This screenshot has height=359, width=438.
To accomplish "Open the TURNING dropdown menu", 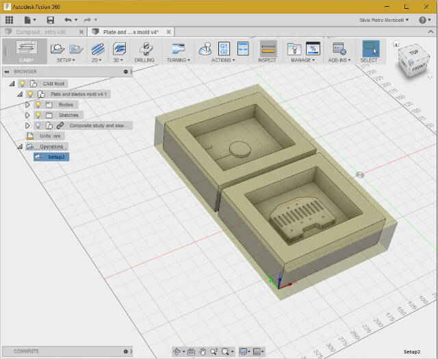I will pos(178,60).
